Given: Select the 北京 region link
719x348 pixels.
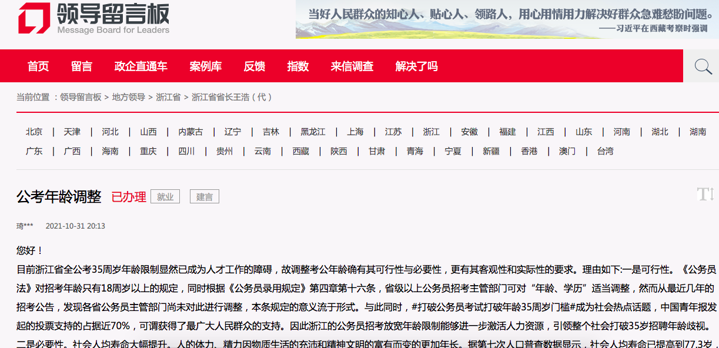Looking at the screenshot, I should click(x=34, y=132).
